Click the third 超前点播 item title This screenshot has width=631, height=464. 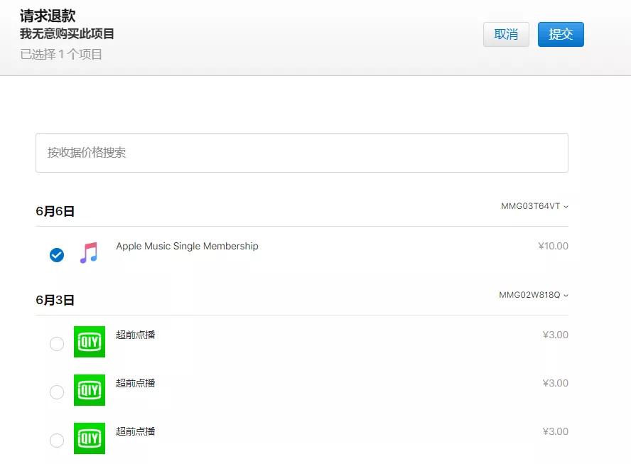[136, 431]
